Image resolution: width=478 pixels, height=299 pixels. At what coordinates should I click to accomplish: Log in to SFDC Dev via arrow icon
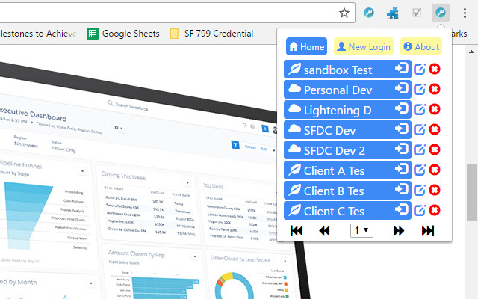tap(402, 129)
